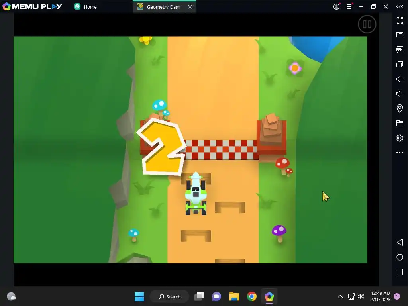Open network status tray icon

click(351, 296)
